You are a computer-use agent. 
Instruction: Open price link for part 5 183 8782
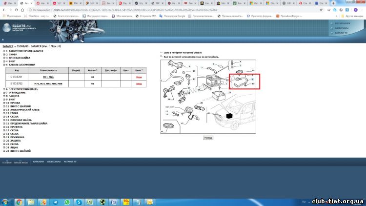coord(139,83)
